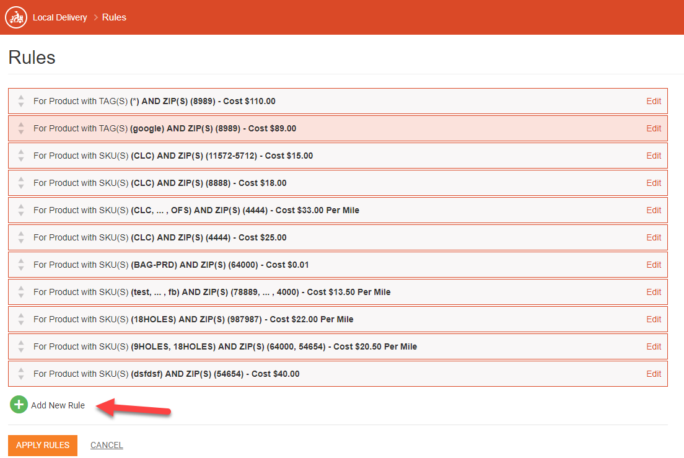
Task: Click reorder arrows on the $33.00 Per Mile rule
Action: [x=21, y=210]
